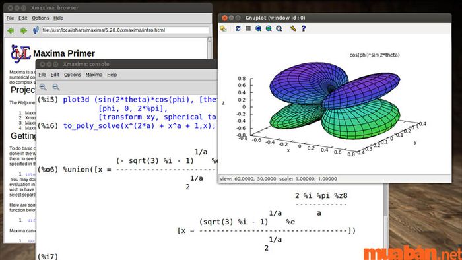The width and height of the screenshot is (462, 260).
Task: Click the Gnuplot replot refresh icon
Action: (238, 28)
